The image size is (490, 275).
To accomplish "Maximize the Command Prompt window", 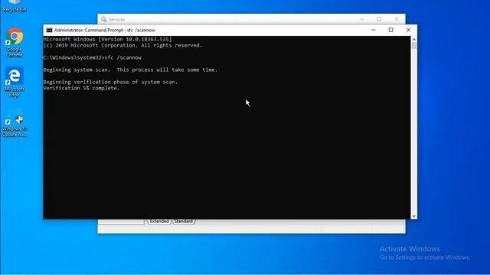I will pos(390,30).
